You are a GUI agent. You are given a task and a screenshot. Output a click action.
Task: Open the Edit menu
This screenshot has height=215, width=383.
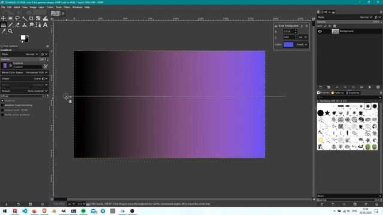[10, 7]
